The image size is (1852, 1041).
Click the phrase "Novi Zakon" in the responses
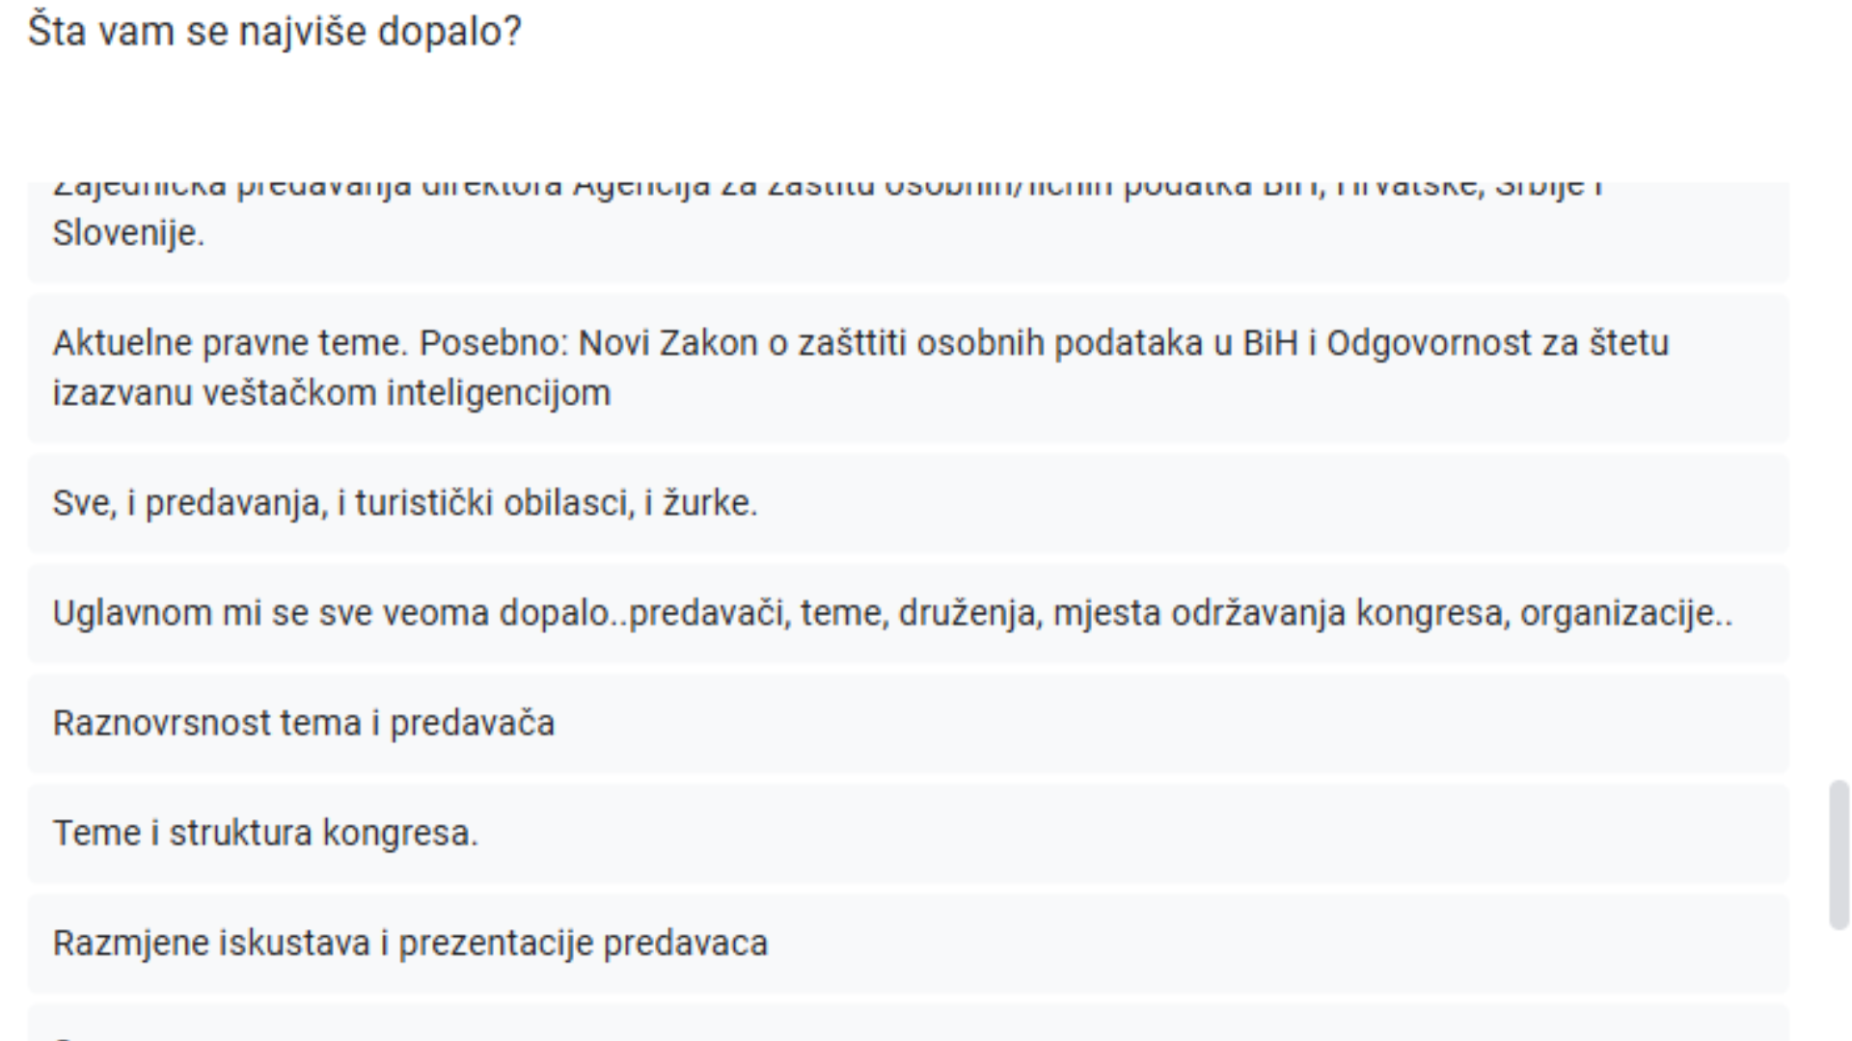tap(667, 343)
